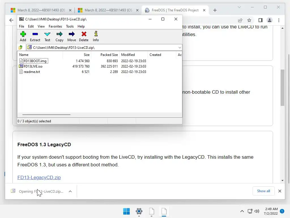Run the Test archive tool
This screenshot has width=290, height=218.
tap(47, 36)
